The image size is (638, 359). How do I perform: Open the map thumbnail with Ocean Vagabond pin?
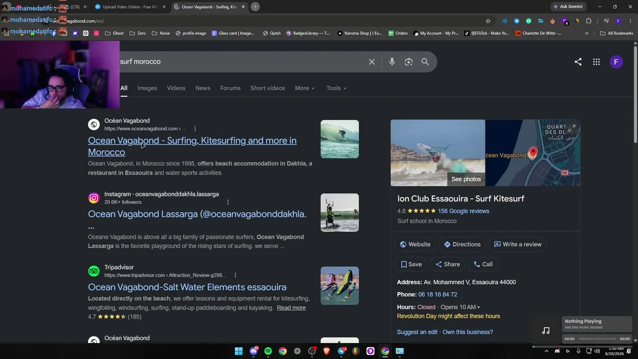(533, 153)
